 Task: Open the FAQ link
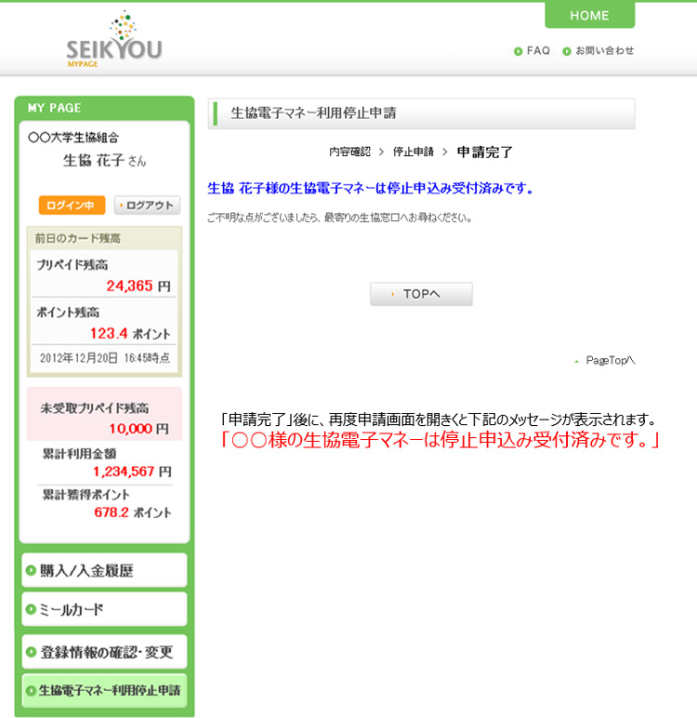tap(538, 51)
